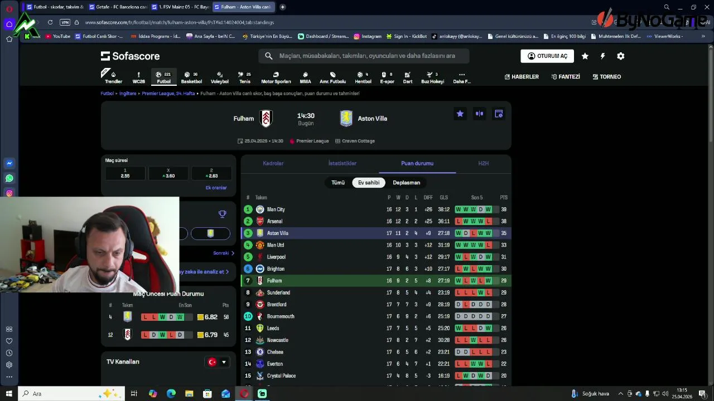Click the Sofascore search field
The width and height of the screenshot is (714, 401).
tap(364, 56)
